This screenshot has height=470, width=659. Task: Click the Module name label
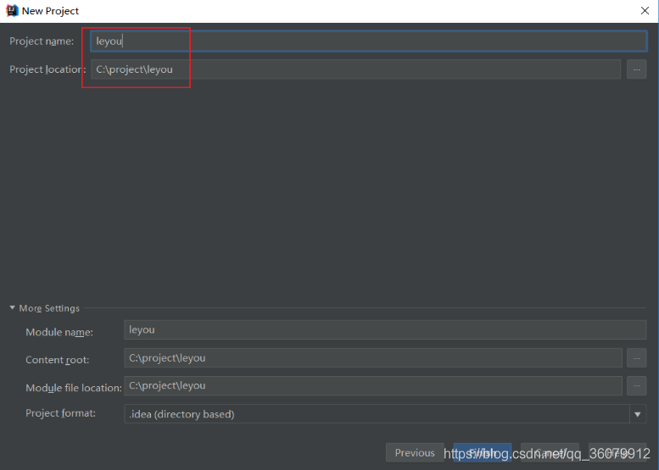pos(59,332)
